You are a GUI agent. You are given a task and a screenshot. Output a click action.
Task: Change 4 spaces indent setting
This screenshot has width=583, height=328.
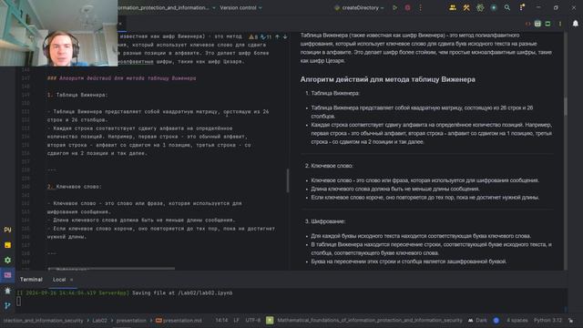coord(517,320)
